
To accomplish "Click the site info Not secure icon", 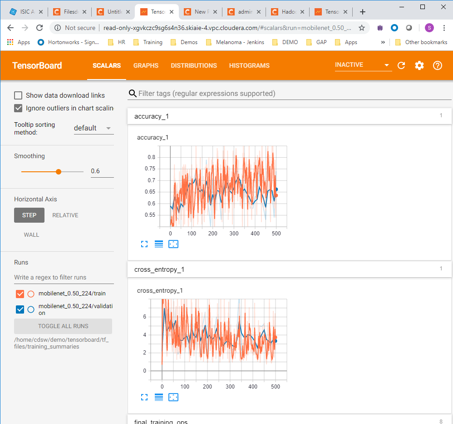I will [x=58, y=28].
